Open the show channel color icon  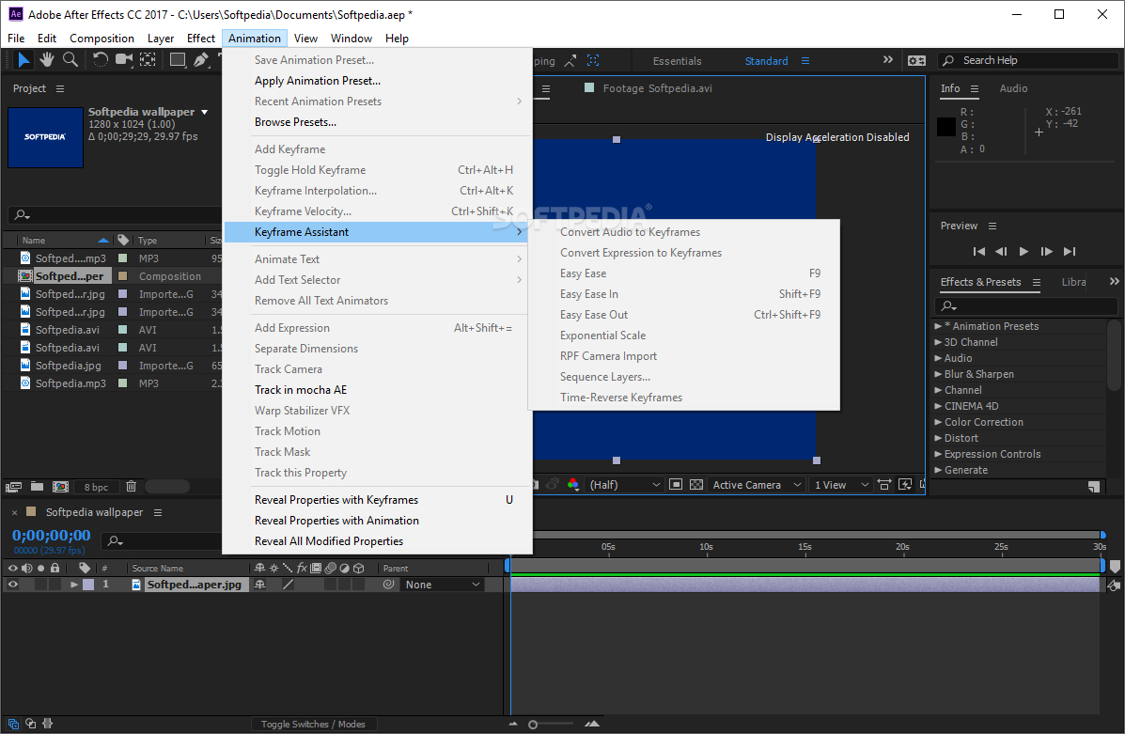coord(573,485)
